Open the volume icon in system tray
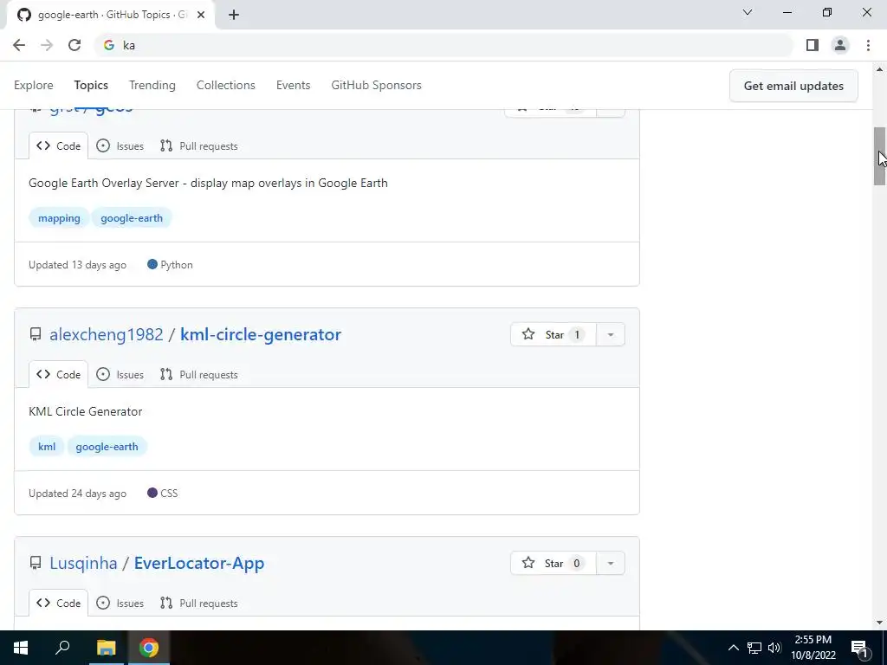Screen dimensions: 887x665 [774, 648]
